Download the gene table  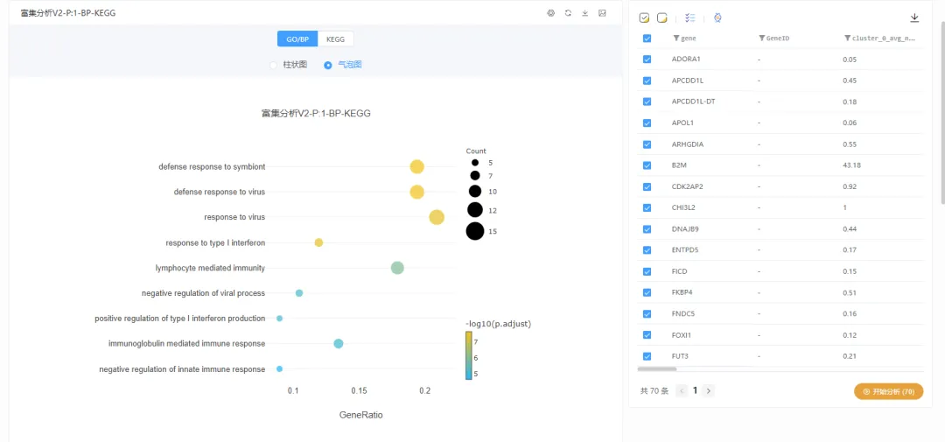coord(914,18)
